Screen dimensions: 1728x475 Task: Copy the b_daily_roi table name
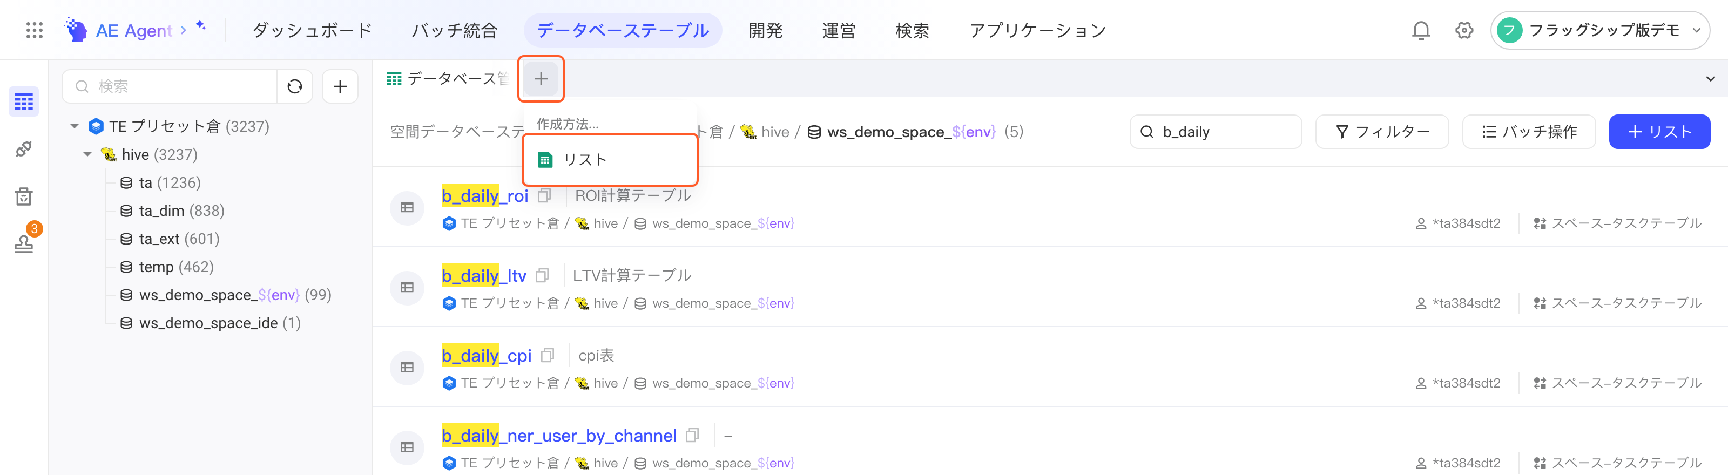click(x=544, y=196)
